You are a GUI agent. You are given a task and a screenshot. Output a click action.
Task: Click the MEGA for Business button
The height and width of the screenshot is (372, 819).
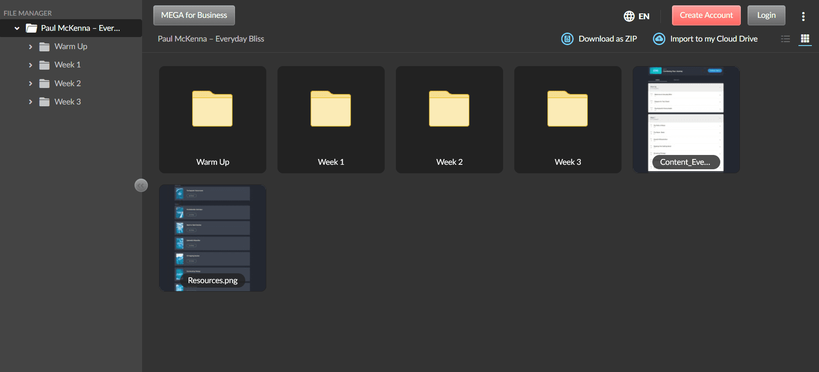pyautogui.click(x=194, y=15)
